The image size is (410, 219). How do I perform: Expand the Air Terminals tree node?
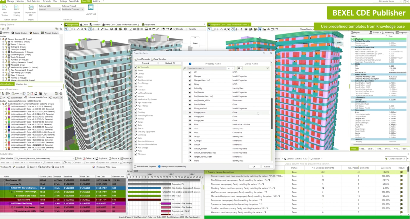3,42
